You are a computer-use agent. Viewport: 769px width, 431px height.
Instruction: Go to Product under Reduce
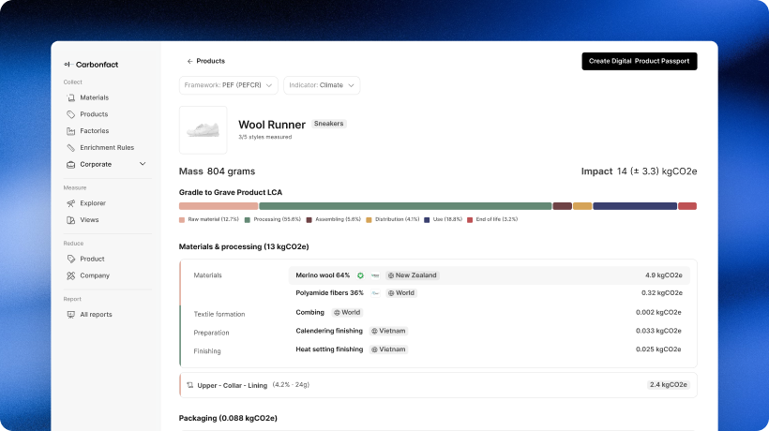point(92,260)
